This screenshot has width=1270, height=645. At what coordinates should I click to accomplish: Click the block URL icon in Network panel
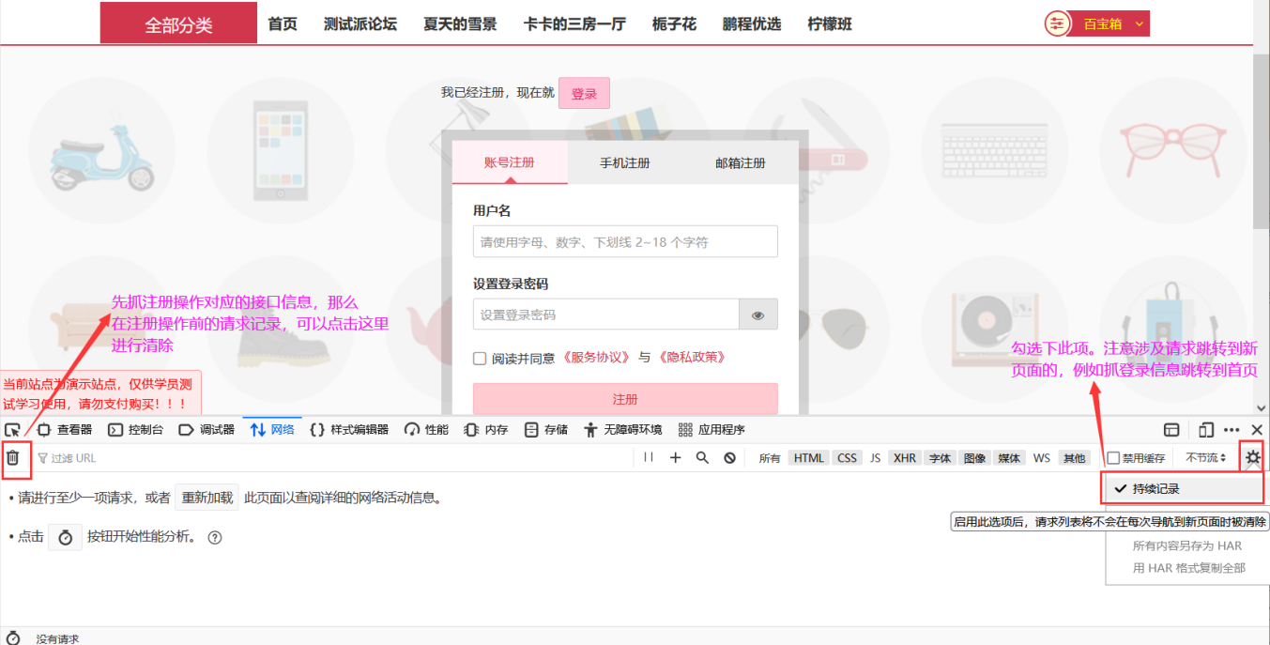click(731, 457)
